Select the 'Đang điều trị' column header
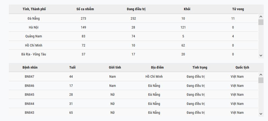268x121 pixels. tap(136, 9)
